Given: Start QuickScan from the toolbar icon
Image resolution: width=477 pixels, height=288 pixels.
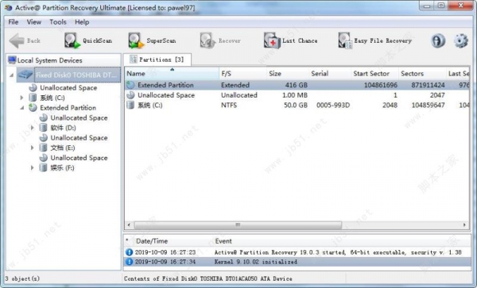Looking at the screenshot, I should (72, 40).
